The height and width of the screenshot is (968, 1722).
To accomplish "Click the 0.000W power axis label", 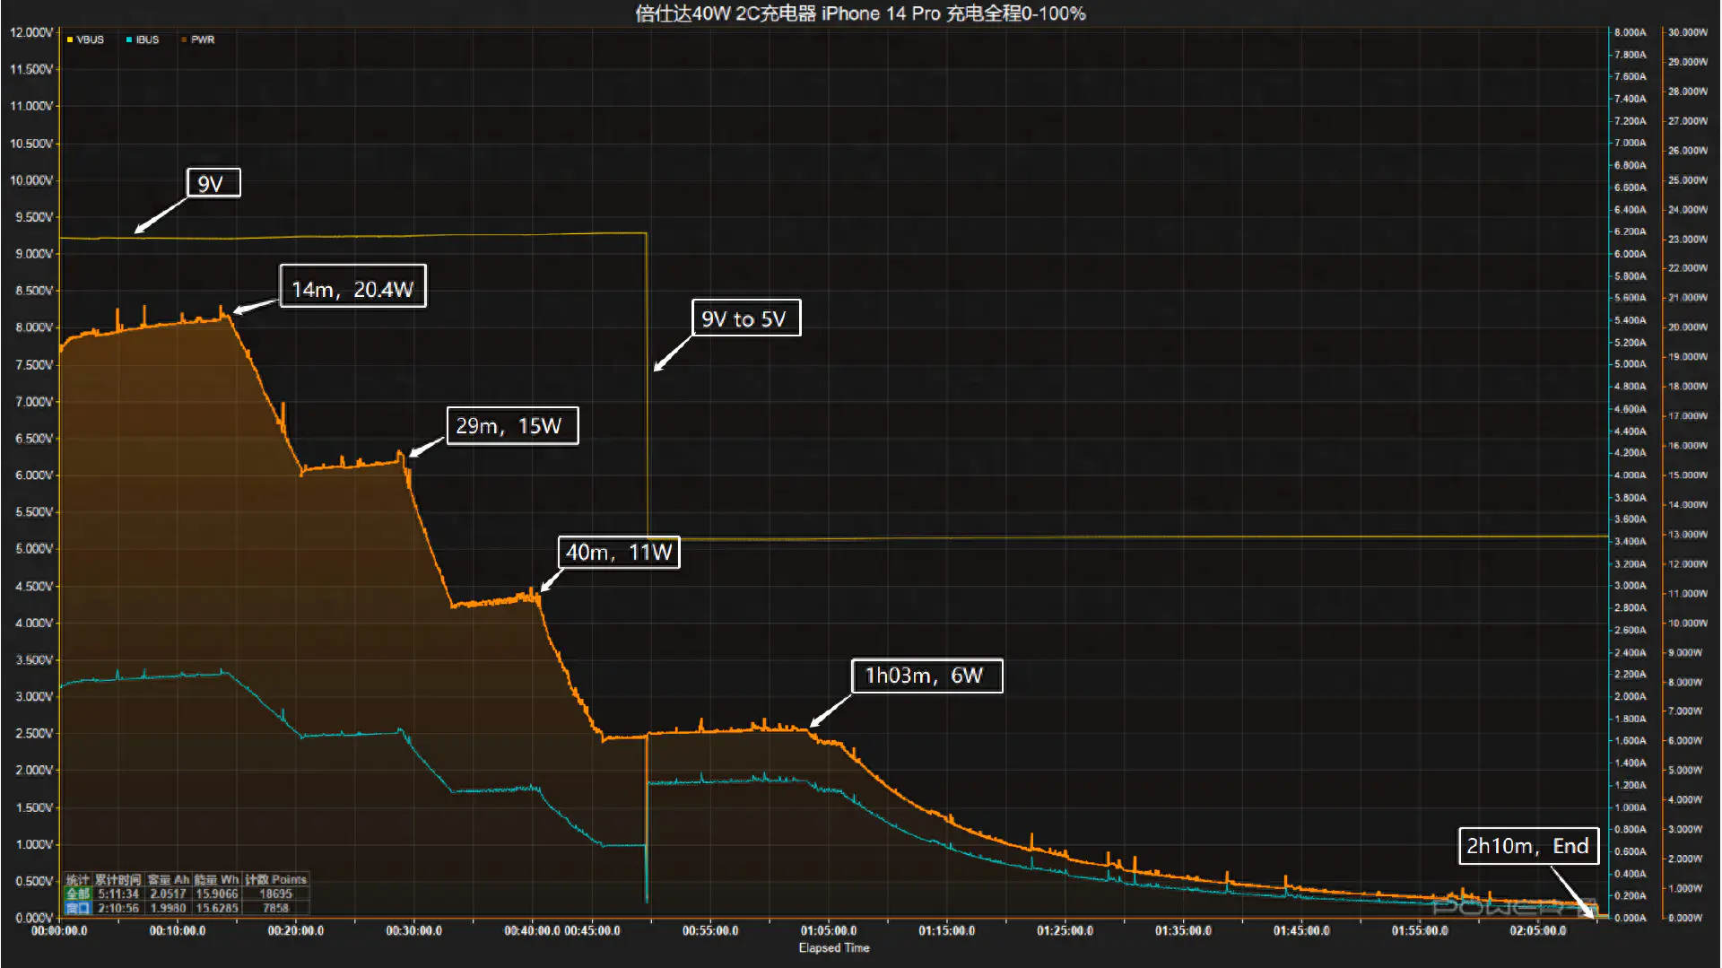I will coord(1686,918).
